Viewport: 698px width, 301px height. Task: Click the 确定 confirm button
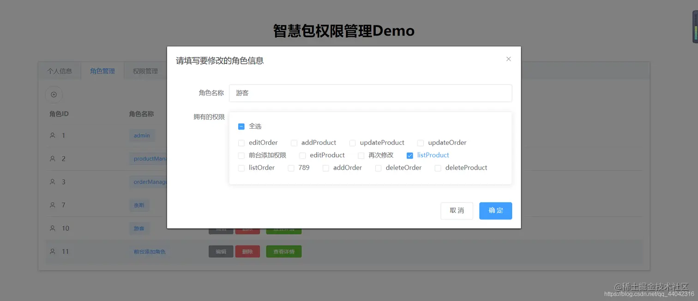point(495,211)
